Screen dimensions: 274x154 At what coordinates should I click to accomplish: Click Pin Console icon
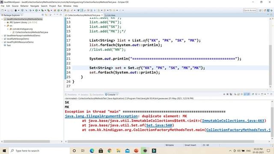253,94
